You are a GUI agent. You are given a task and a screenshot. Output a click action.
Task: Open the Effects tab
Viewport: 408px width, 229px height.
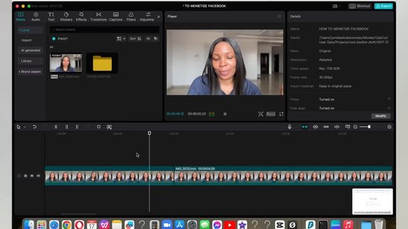(81, 17)
